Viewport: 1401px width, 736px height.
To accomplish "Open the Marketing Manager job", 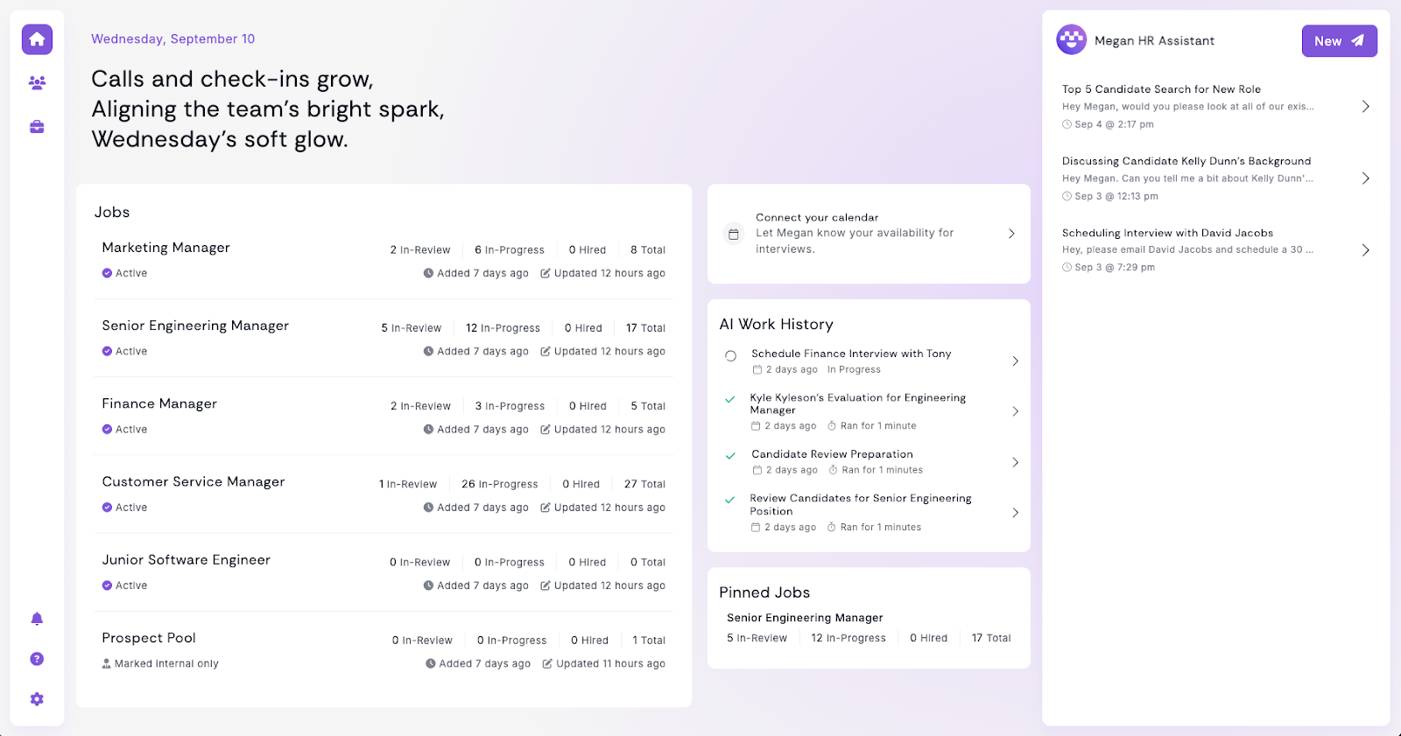I will coord(166,248).
